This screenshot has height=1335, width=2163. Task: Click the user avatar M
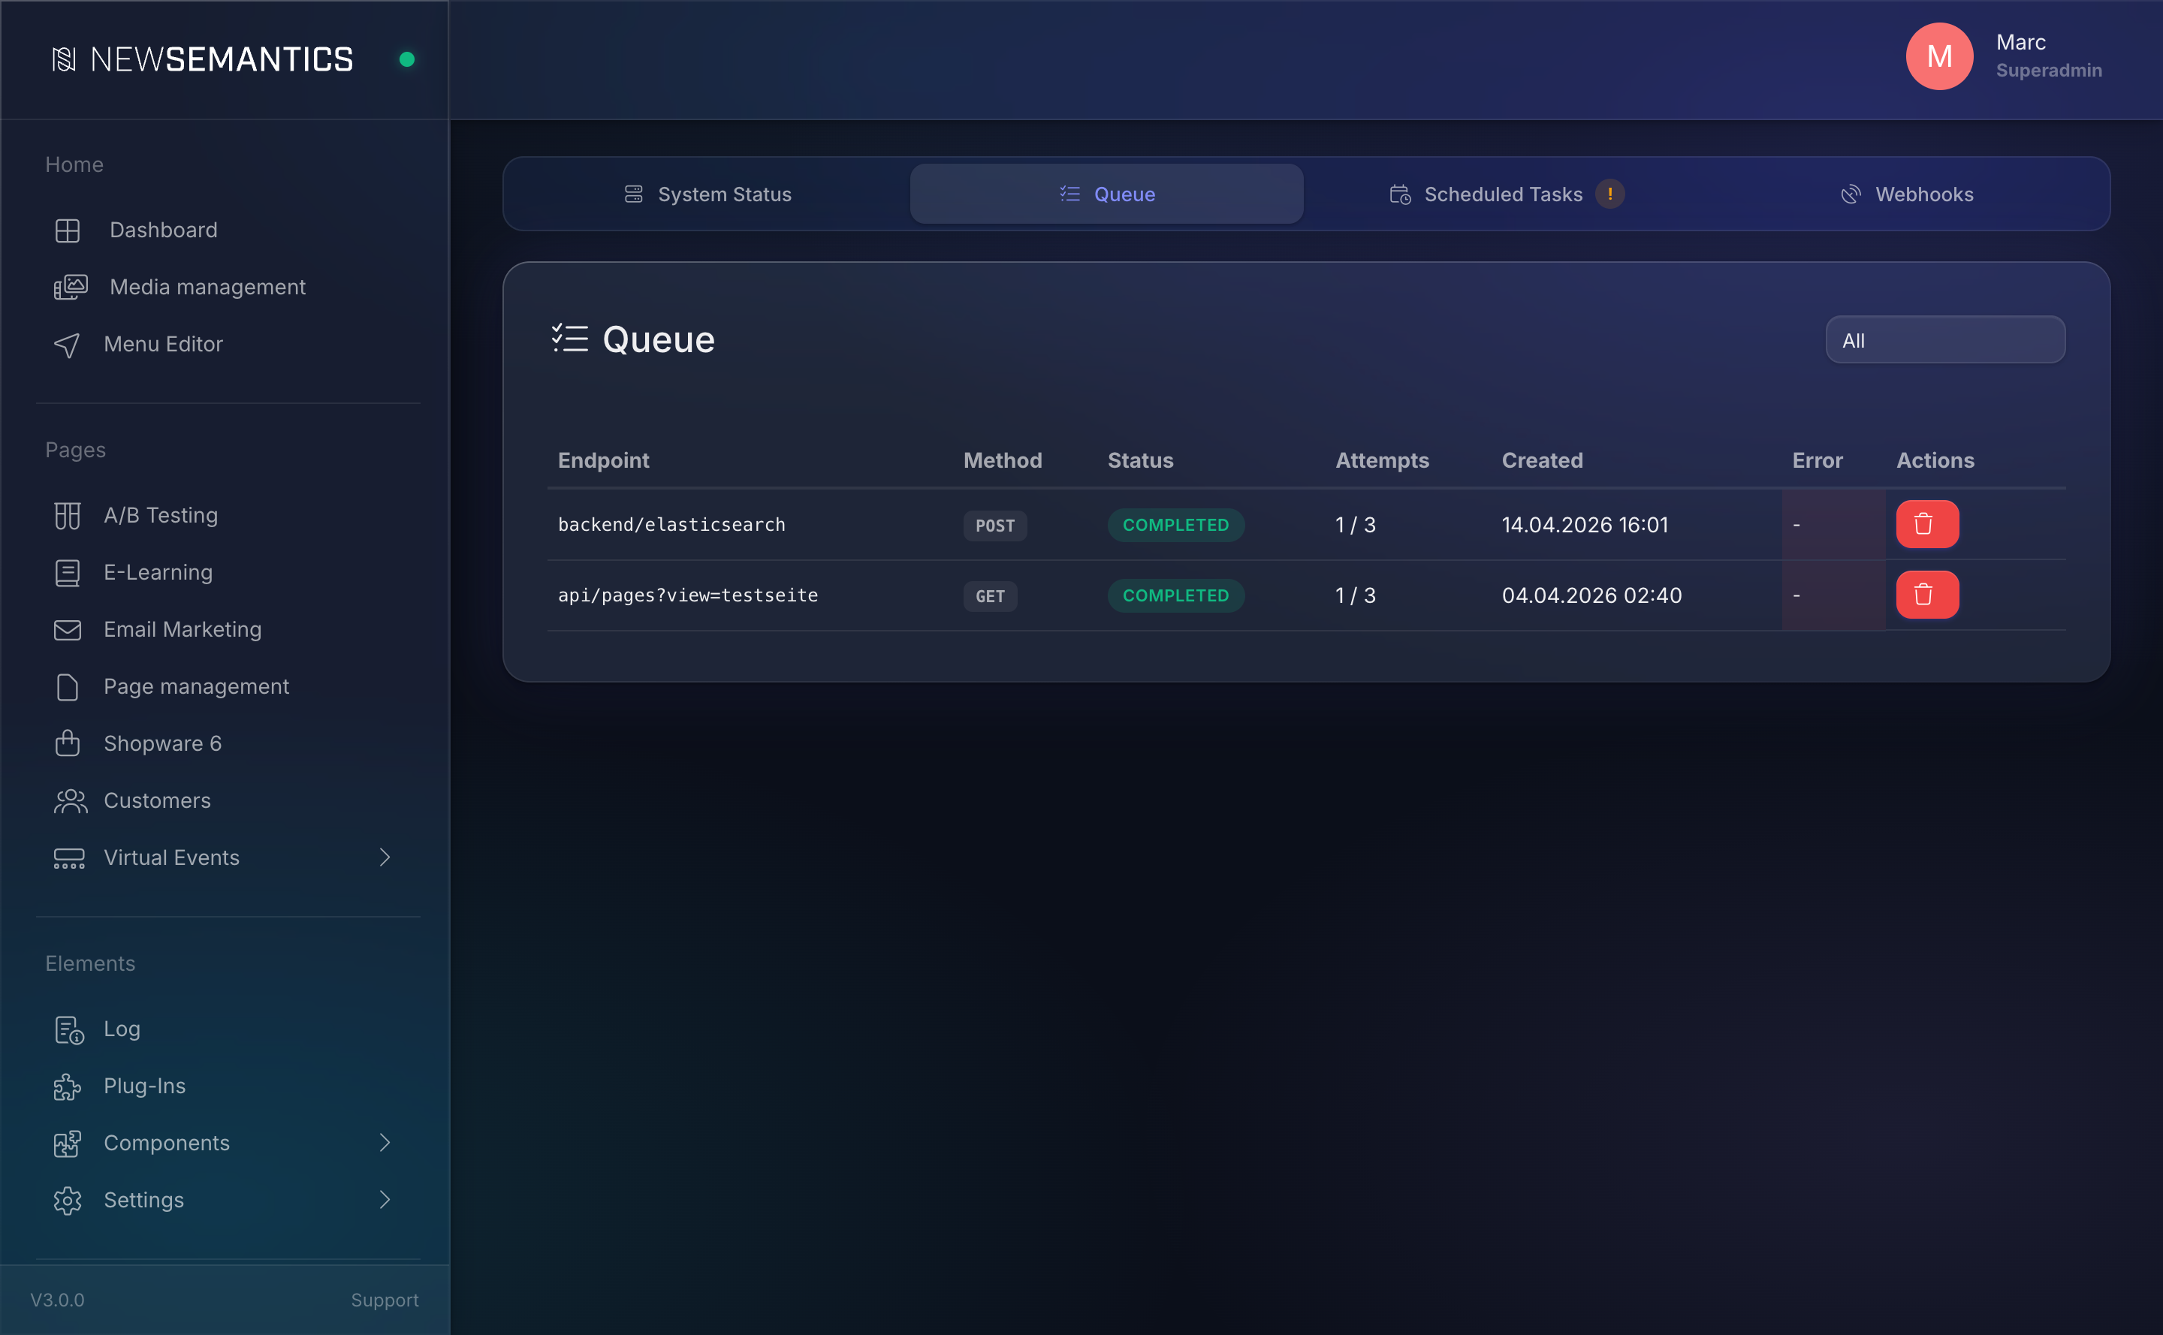(1939, 56)
